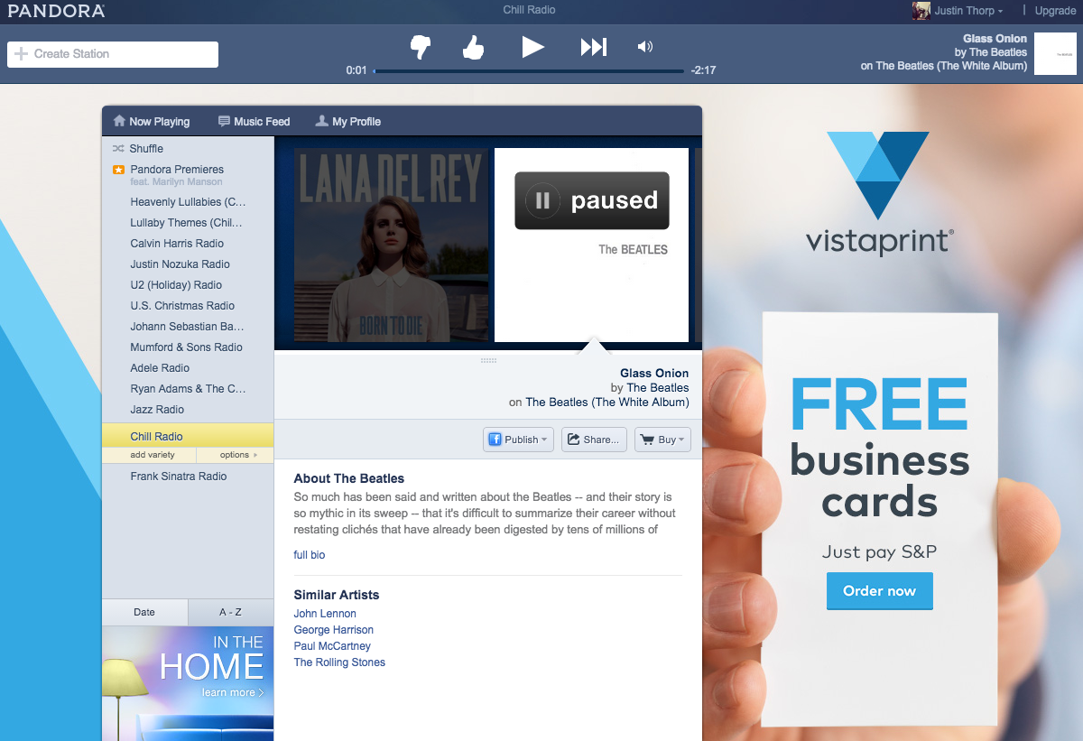Click the song progress bar
Screen dimensions: 1083x741
tap(529, 70)
